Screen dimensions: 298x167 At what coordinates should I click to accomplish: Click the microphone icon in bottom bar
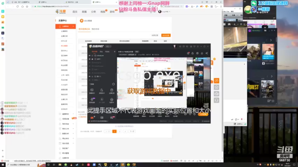167,114
